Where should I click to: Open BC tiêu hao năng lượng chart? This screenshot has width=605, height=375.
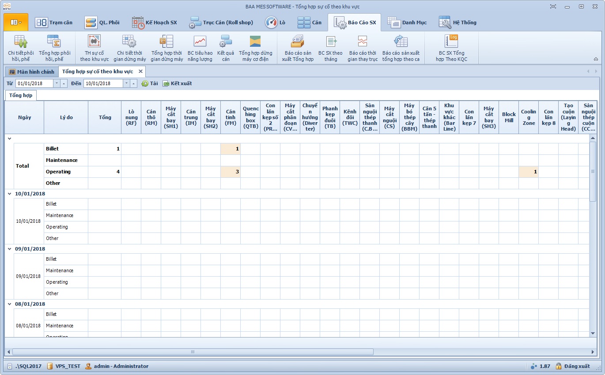[200, 48]
